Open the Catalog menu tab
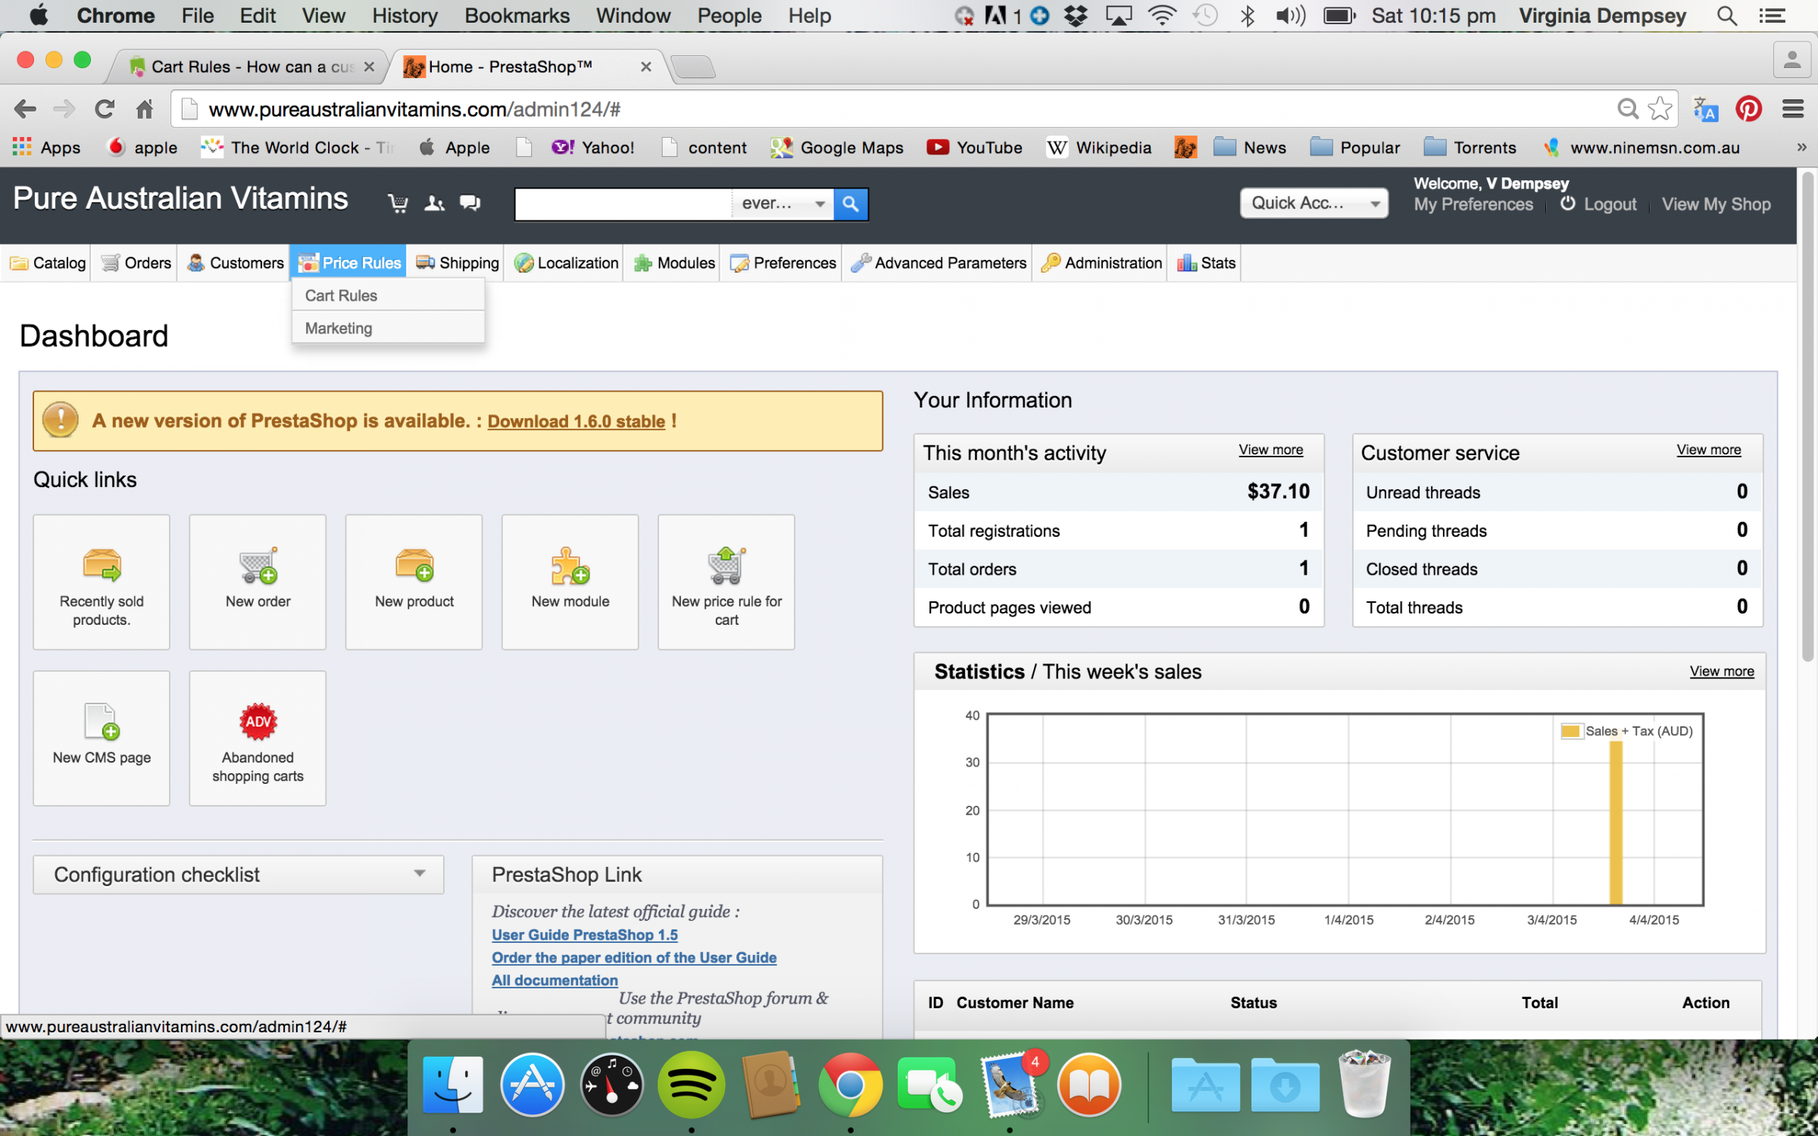The image size is (1818, 1136). (47, 263)
